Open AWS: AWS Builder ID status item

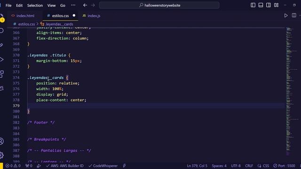click(x=65, y=166)
